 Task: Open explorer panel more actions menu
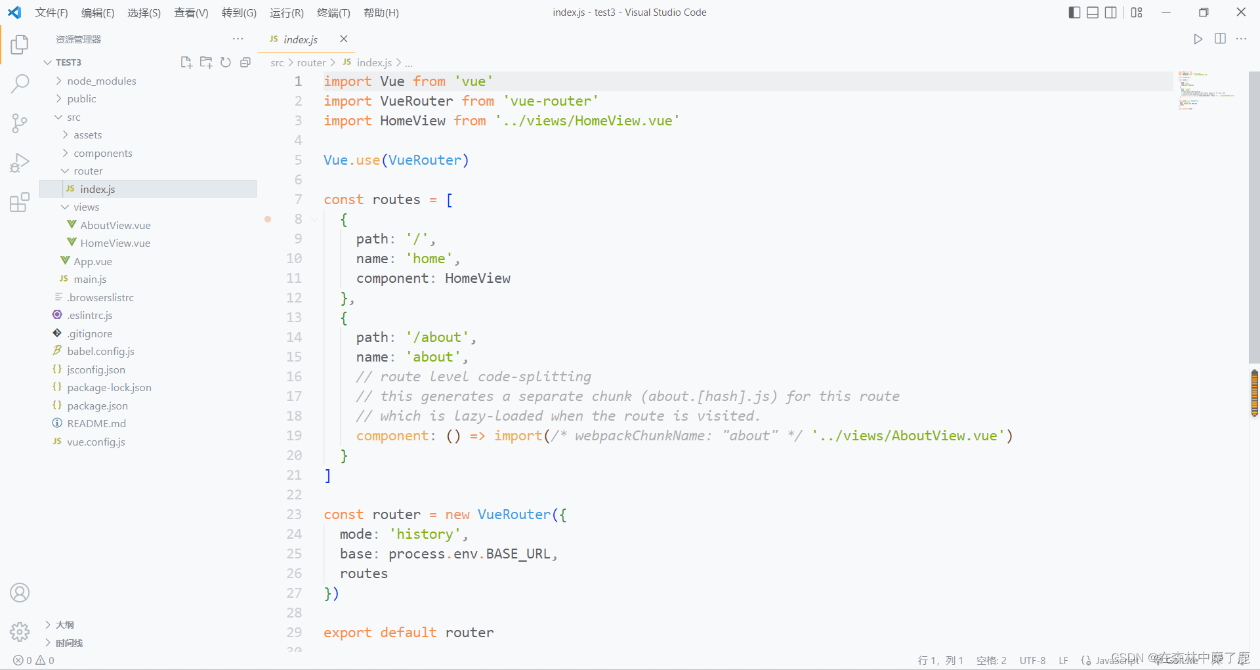pyautogui.click(x=238, y=39)
